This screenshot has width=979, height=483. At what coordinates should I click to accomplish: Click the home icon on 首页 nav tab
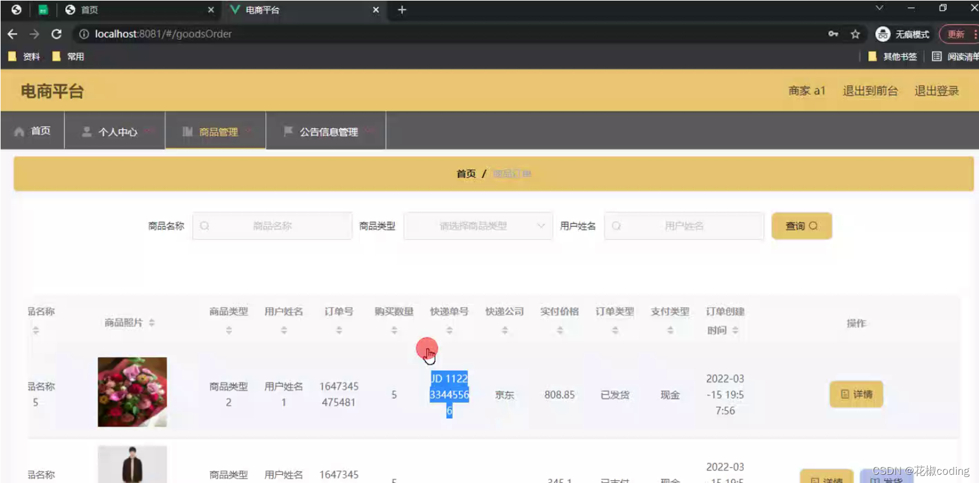[x=20, y=130]
